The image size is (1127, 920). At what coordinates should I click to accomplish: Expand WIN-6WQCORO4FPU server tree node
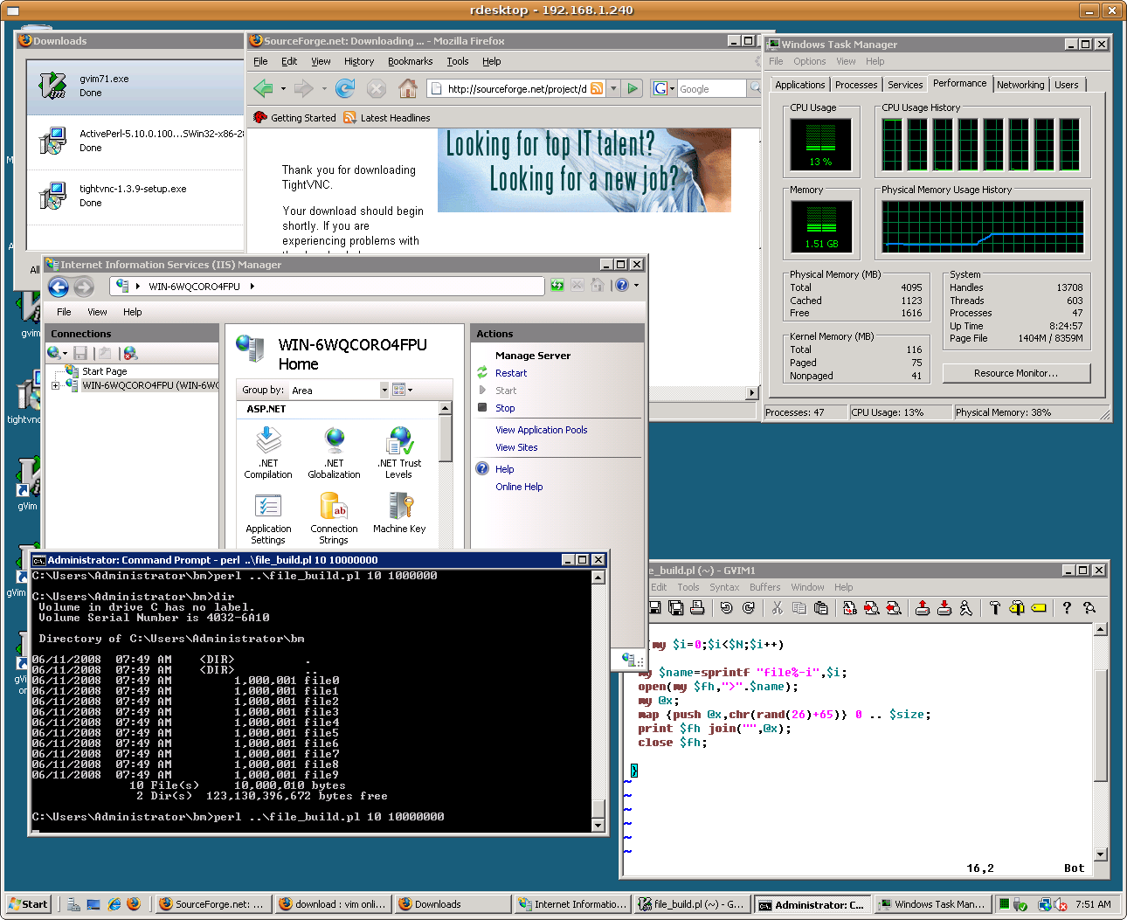(56, 385)
